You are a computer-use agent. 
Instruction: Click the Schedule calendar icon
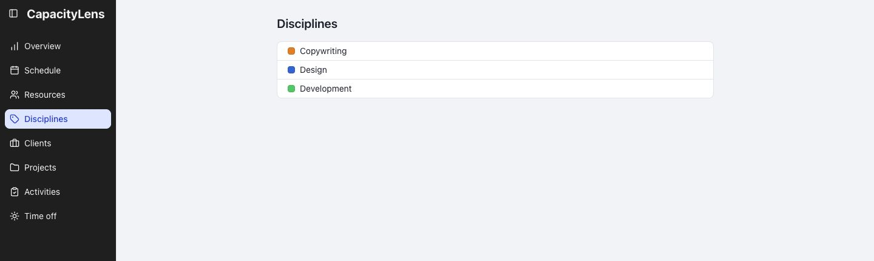[15, 70]
